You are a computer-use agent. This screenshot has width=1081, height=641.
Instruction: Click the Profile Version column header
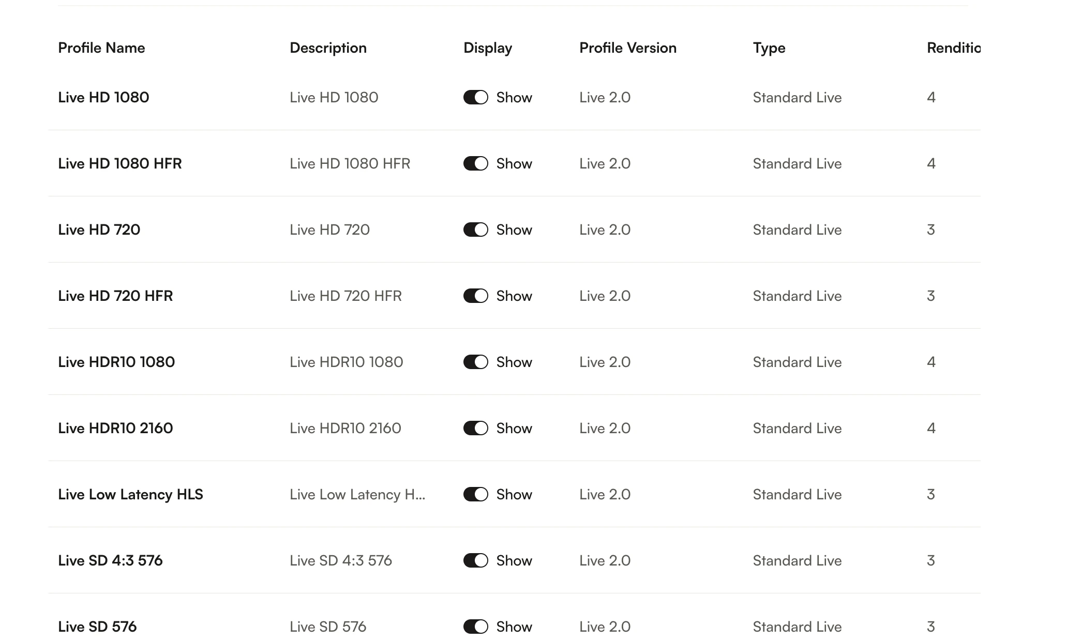[628, 48]
